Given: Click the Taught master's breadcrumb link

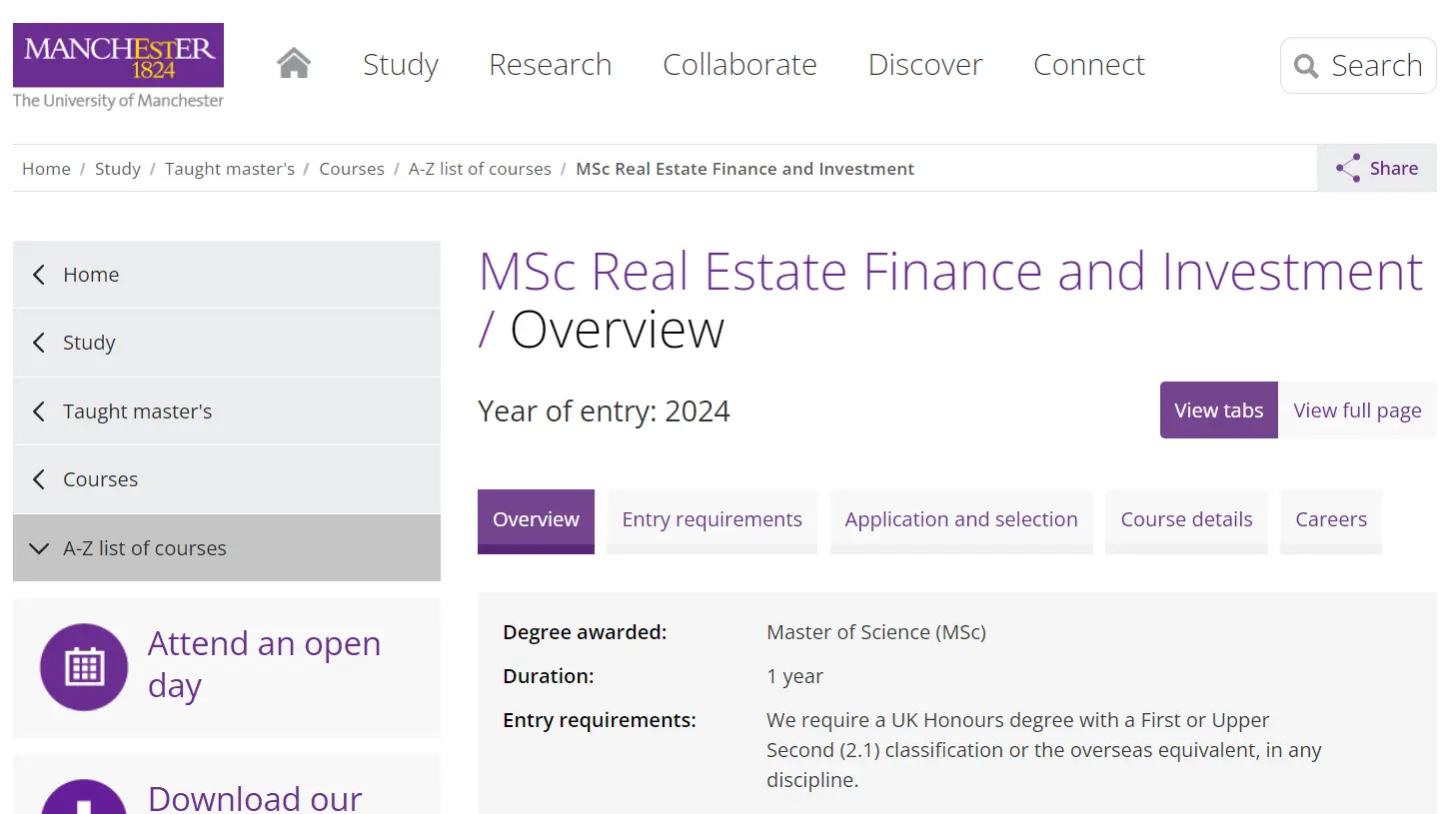Looking at the screenshot, I should pyautogui.click(x=230, y=169).
